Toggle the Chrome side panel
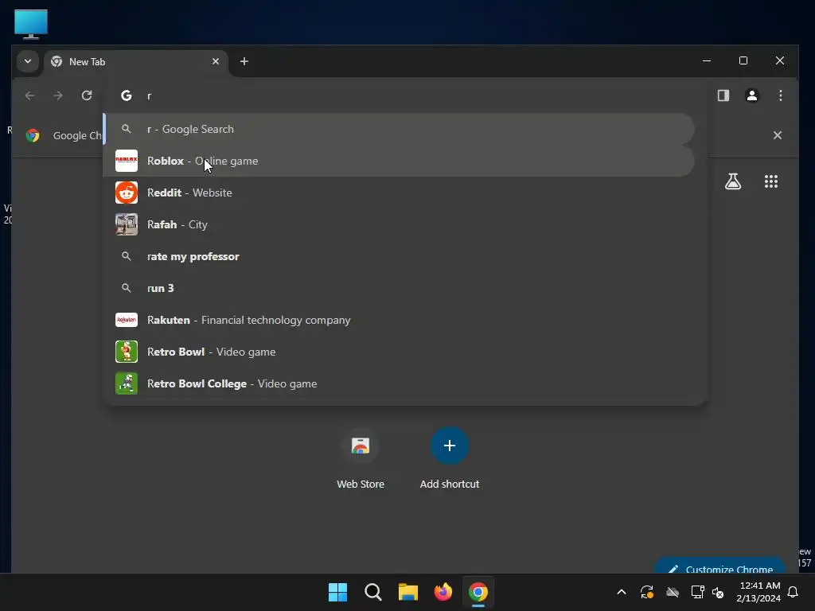 click(723, 95)
